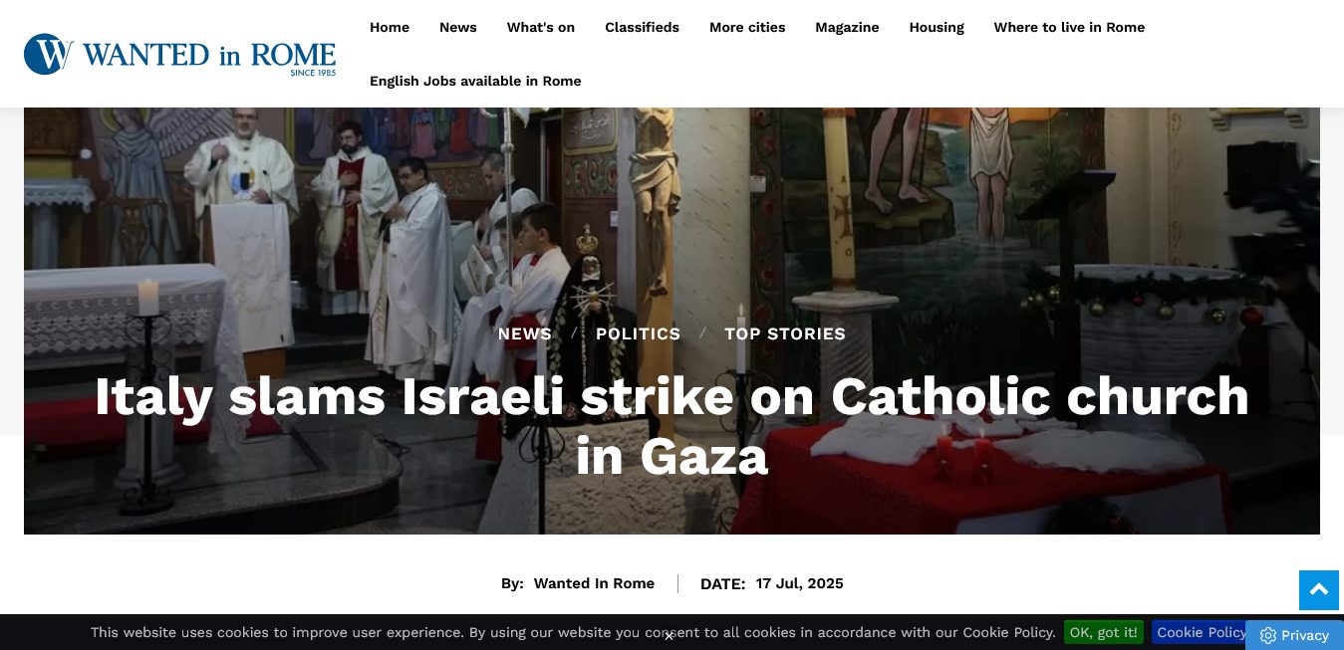Viewport: 1344px width, 650px height.
Task: Go to What's on section
Action: click(x=541, y=27)
